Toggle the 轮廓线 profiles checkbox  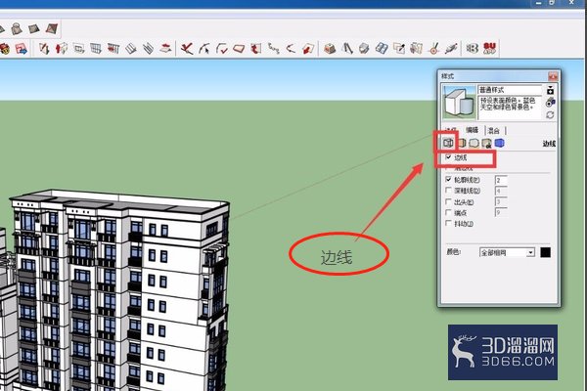tap(448, 180)
